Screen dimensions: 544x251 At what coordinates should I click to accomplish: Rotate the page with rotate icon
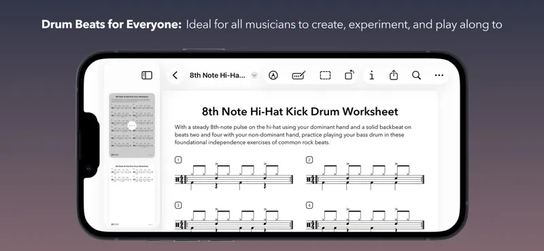pos(350,75)
